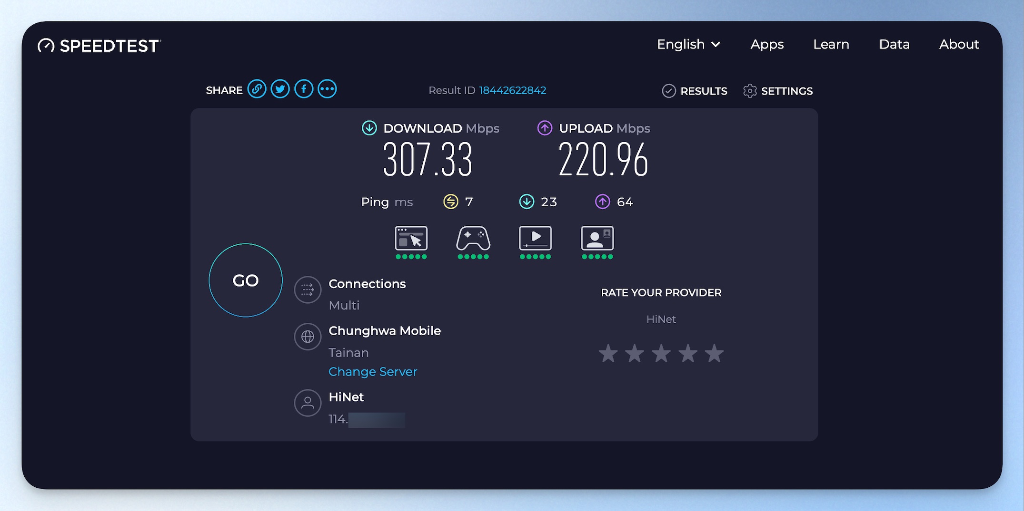Click the Connections mode icon
Screen dimensions: 1024x511
click(x=308, y=289)
